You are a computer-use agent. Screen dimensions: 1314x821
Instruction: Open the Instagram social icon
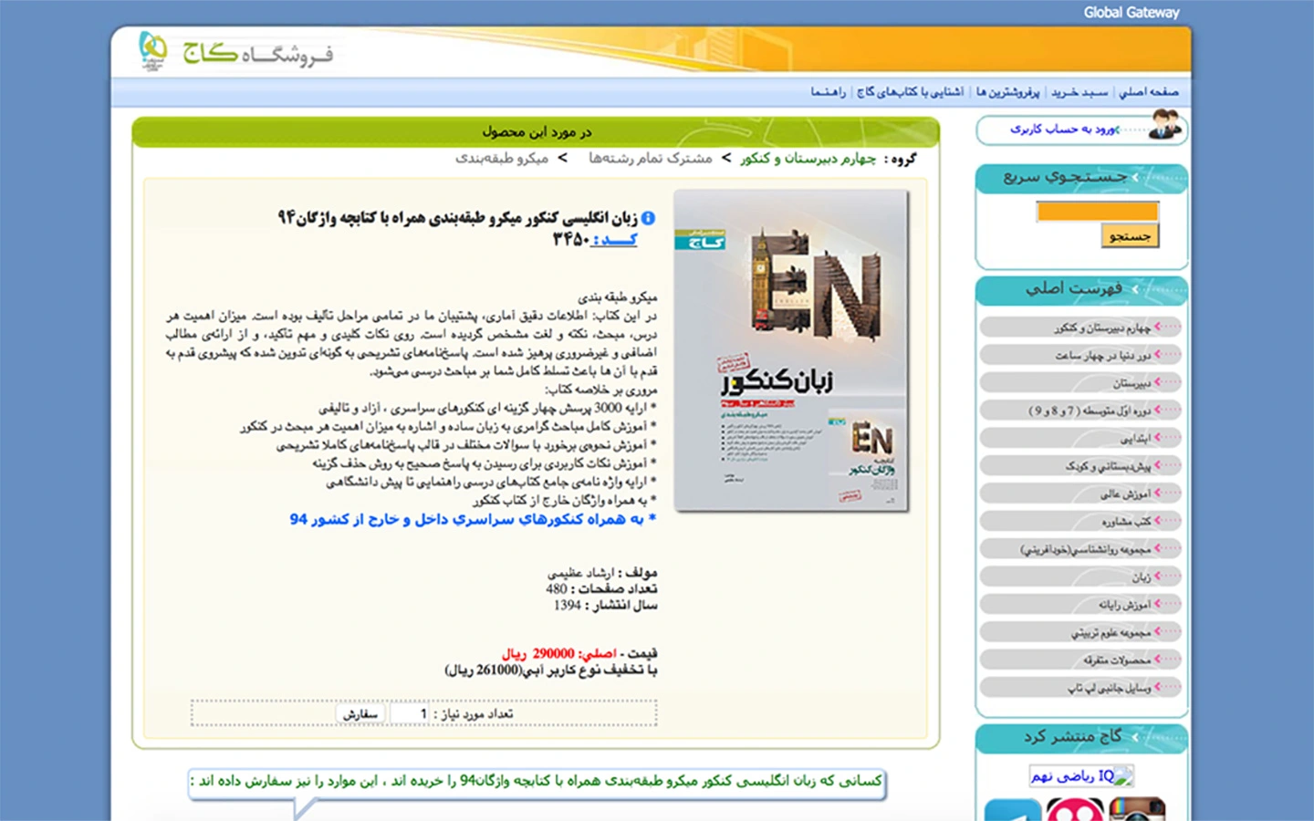click(1136, 810)
